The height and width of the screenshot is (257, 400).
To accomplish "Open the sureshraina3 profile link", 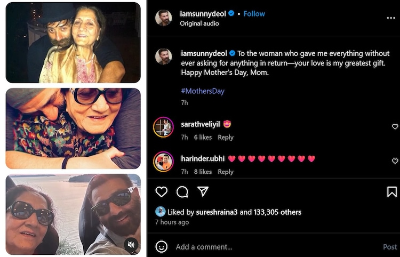I will click(215, 212).
